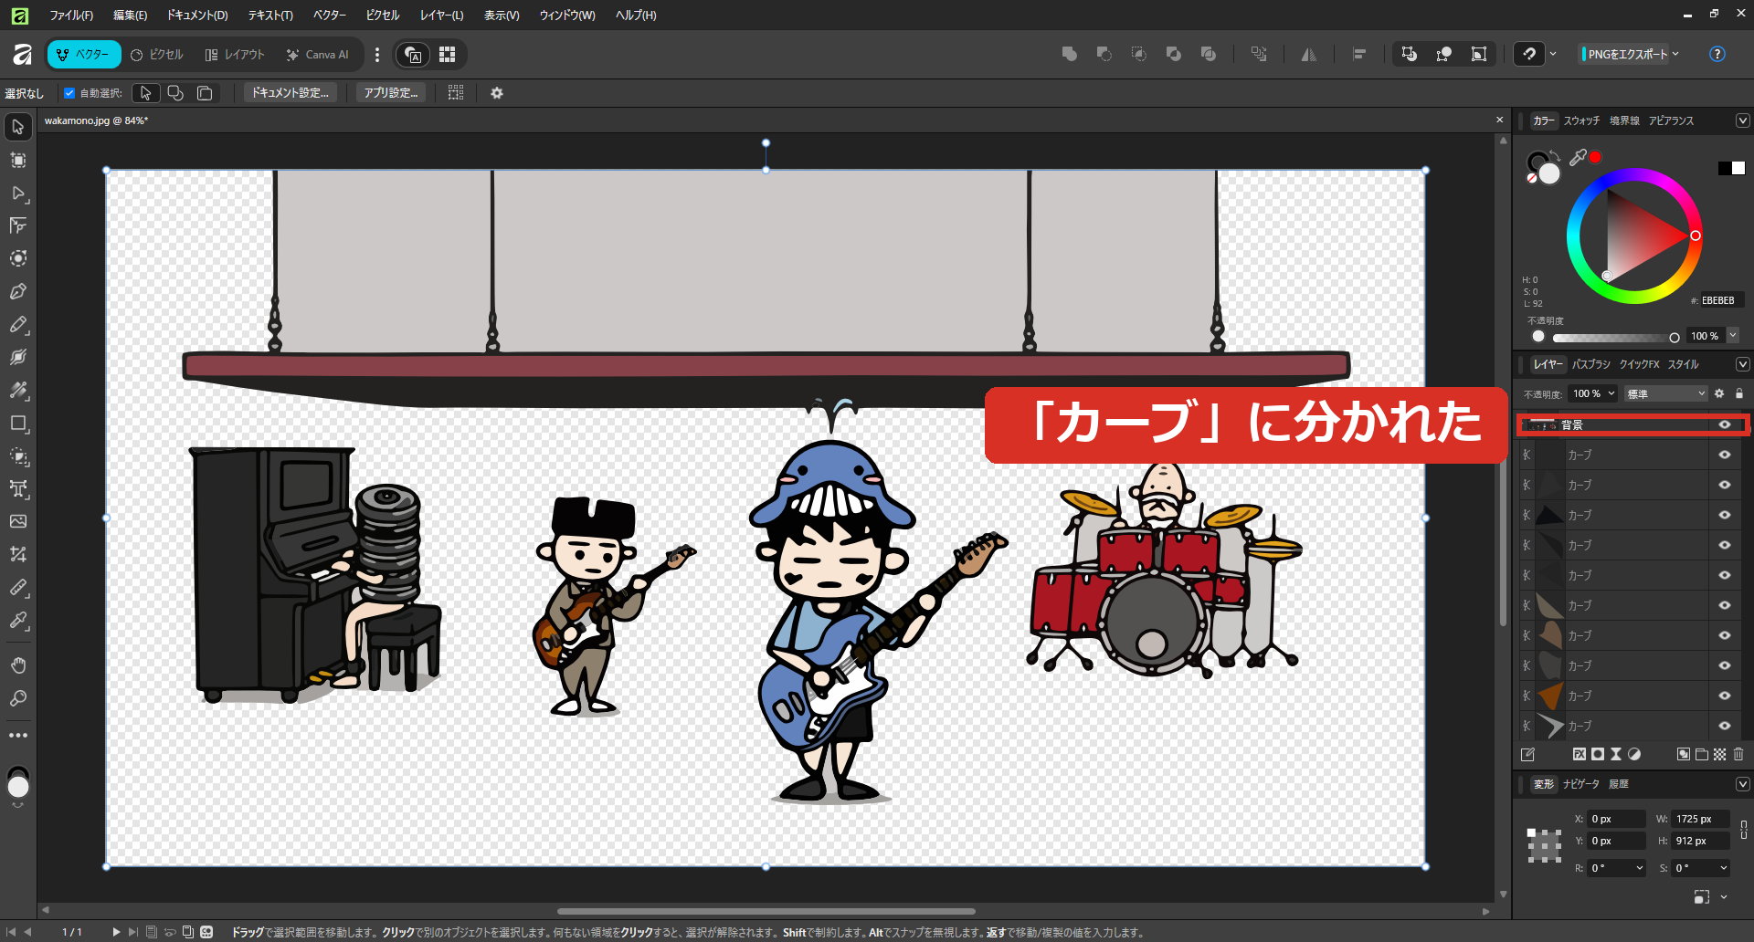The image size is (1754, 942).
Task: Select the Pencil tool
Action: pos(18,324)
